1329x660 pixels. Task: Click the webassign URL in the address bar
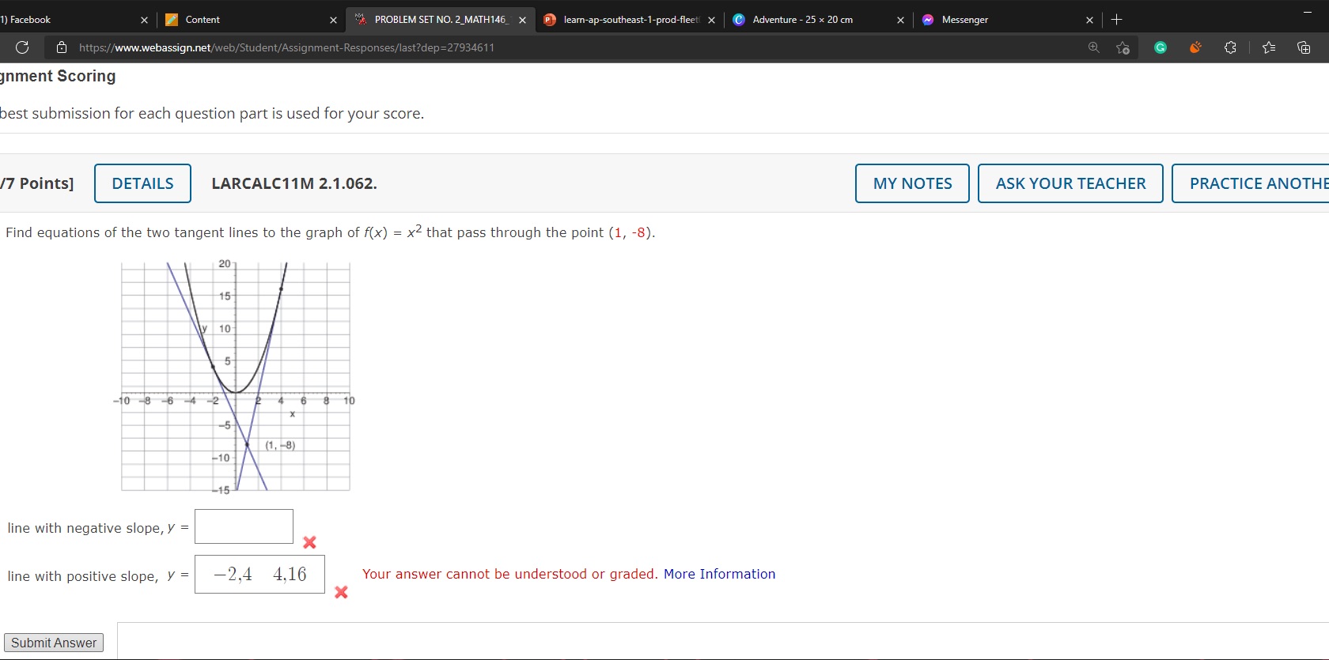286,47
